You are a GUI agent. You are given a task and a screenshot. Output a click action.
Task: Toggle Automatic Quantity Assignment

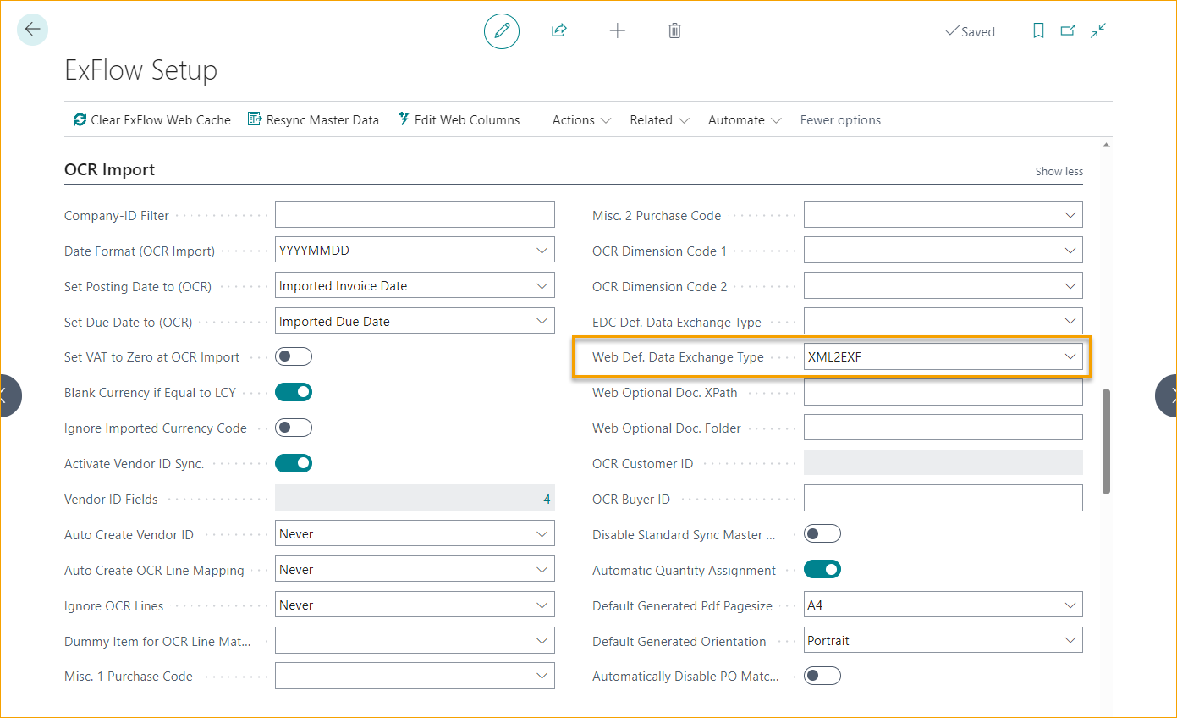822,570
